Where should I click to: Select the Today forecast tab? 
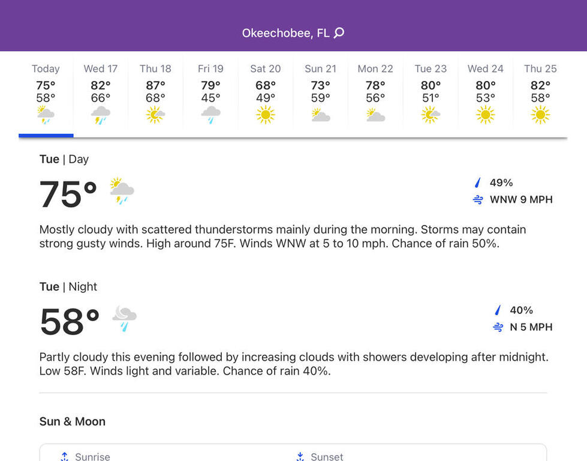[46, 93]
